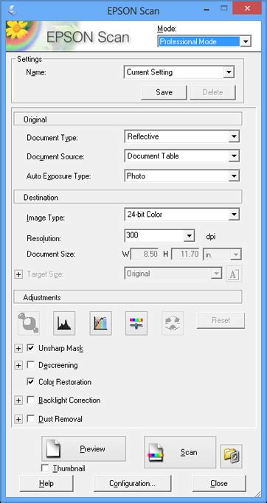Open the Tone Correction curve tool

click(x=100, y=323)
